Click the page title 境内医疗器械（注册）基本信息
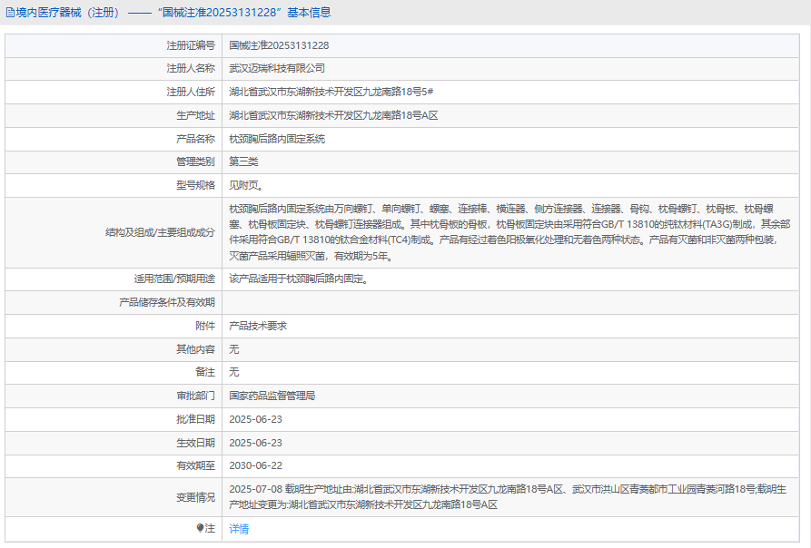Image resolution: width=811 pixels, height=548 pixels. click(x=173, y=13)
